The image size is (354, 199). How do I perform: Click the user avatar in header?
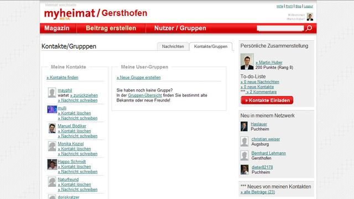click(310, 17)
